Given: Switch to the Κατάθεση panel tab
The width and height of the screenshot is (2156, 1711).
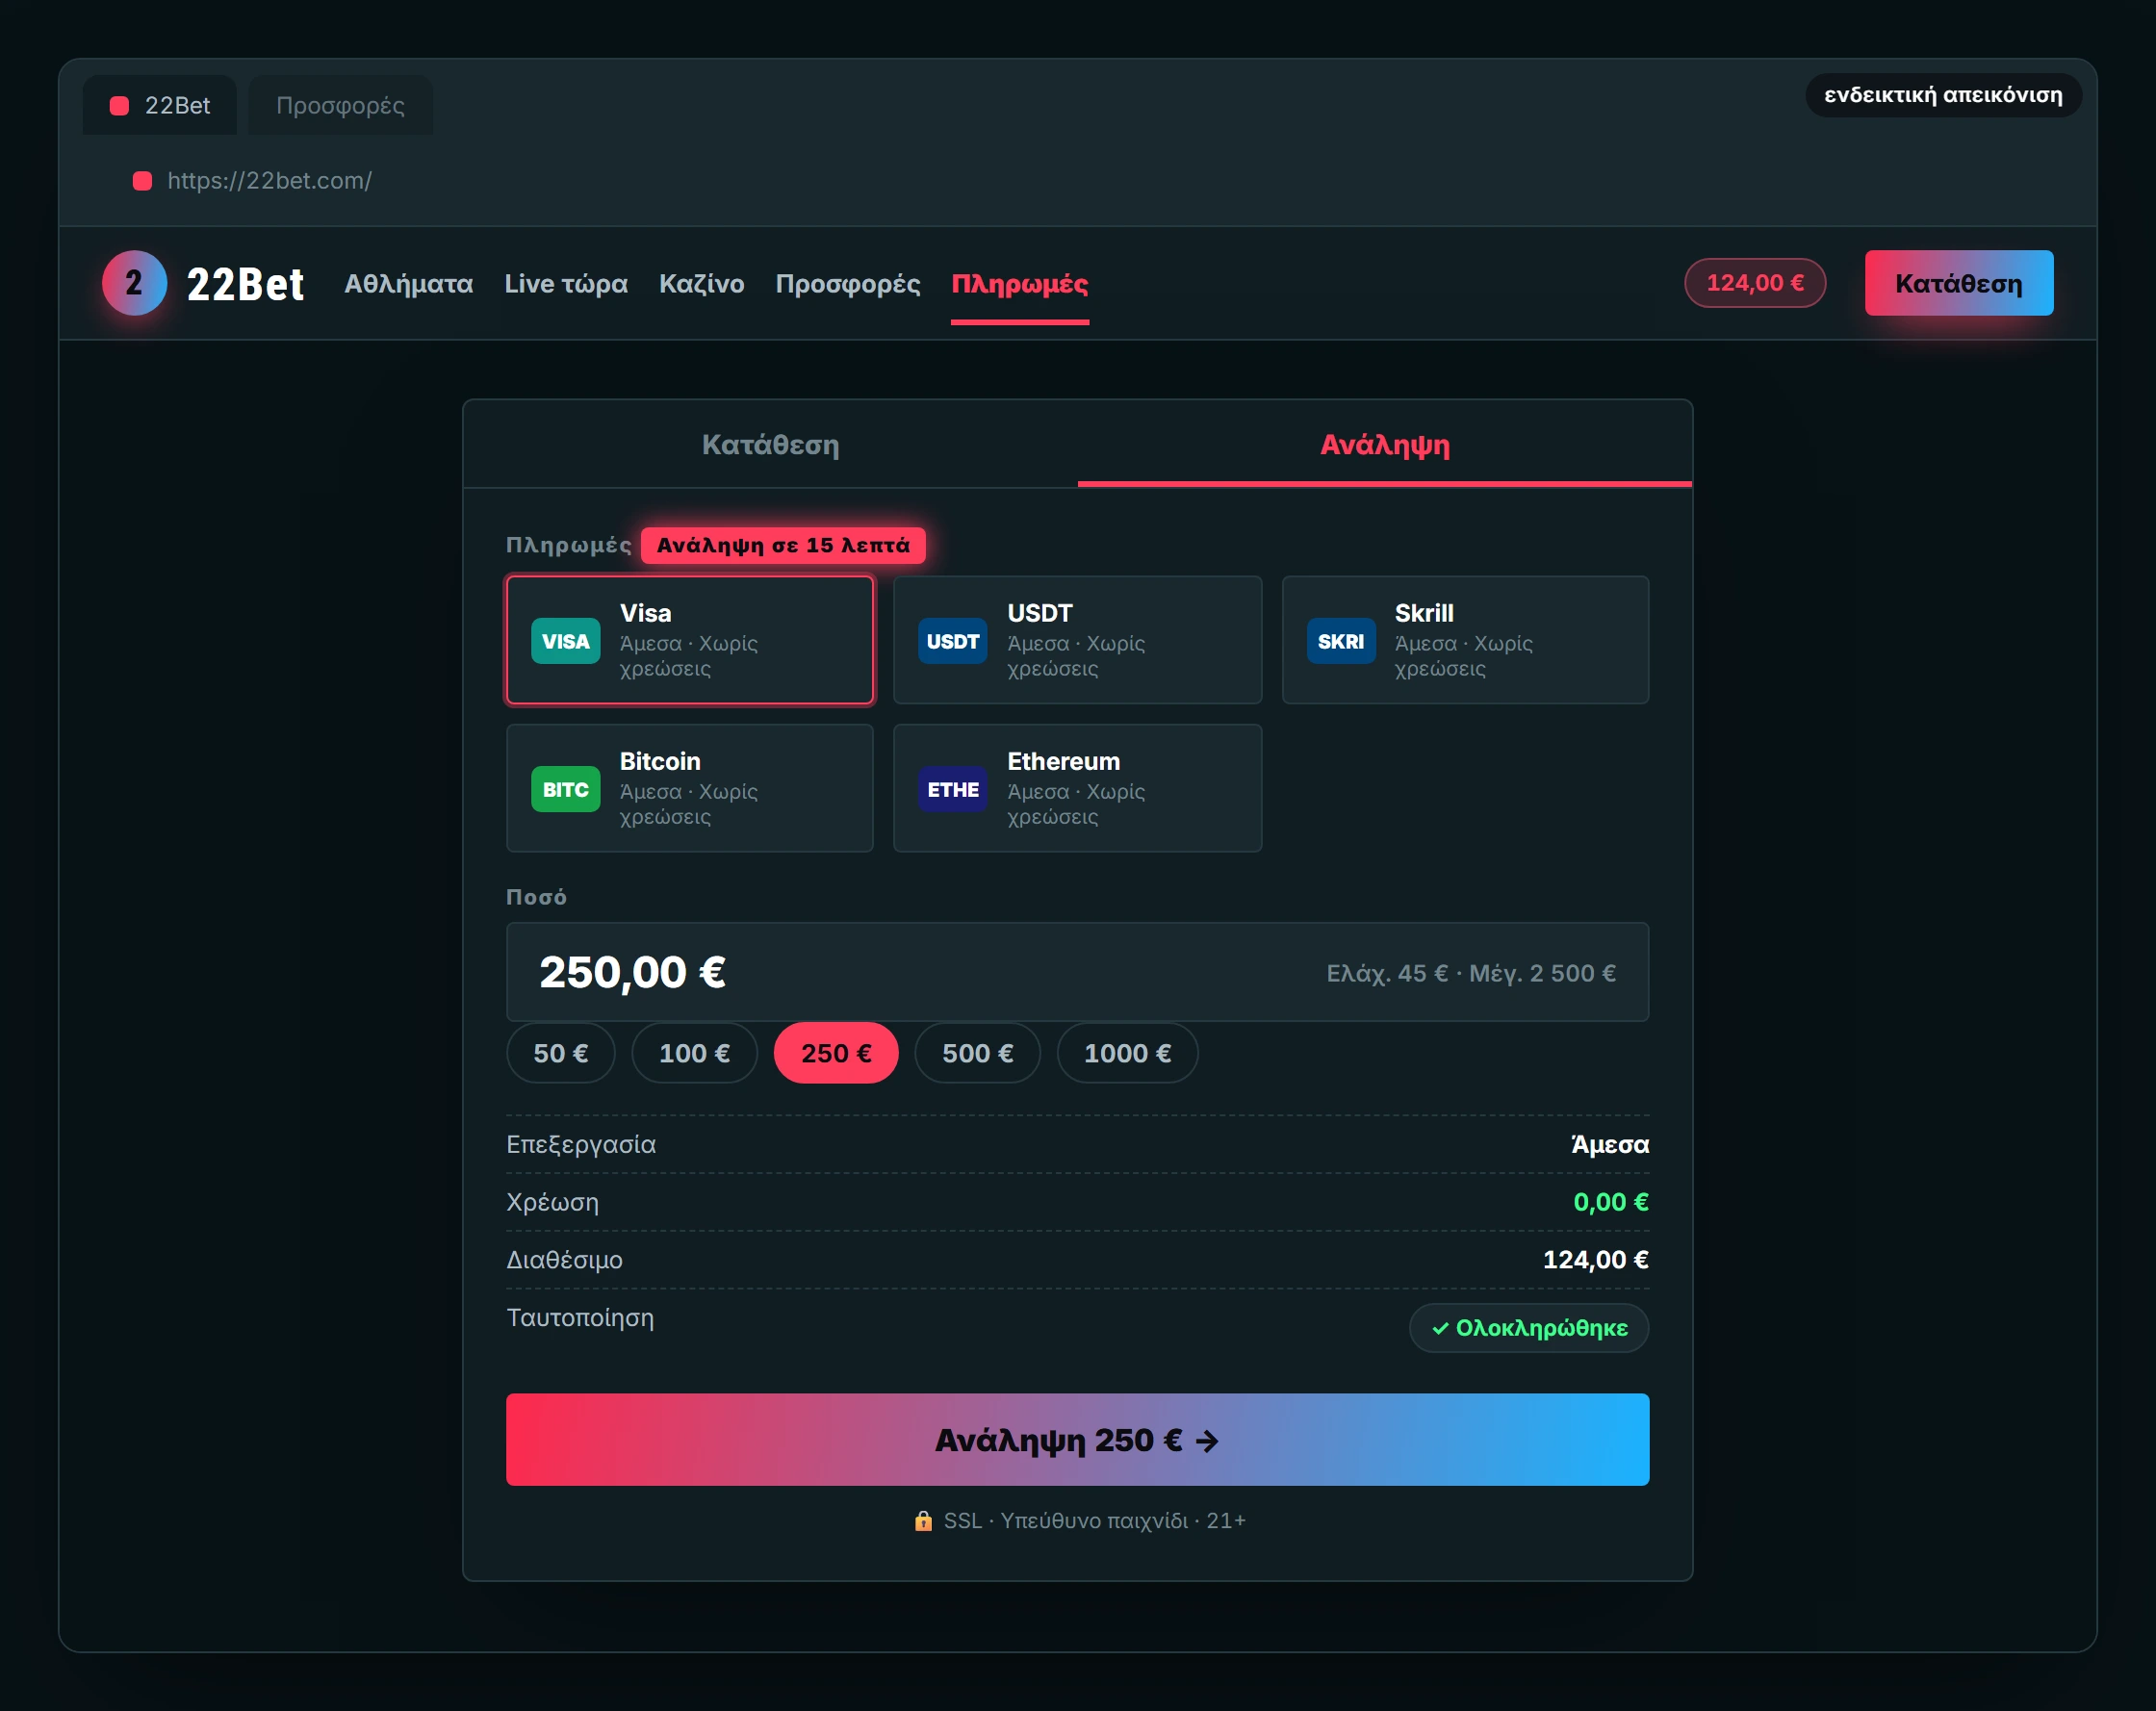Looking at the screenshot, I should 770,444.
